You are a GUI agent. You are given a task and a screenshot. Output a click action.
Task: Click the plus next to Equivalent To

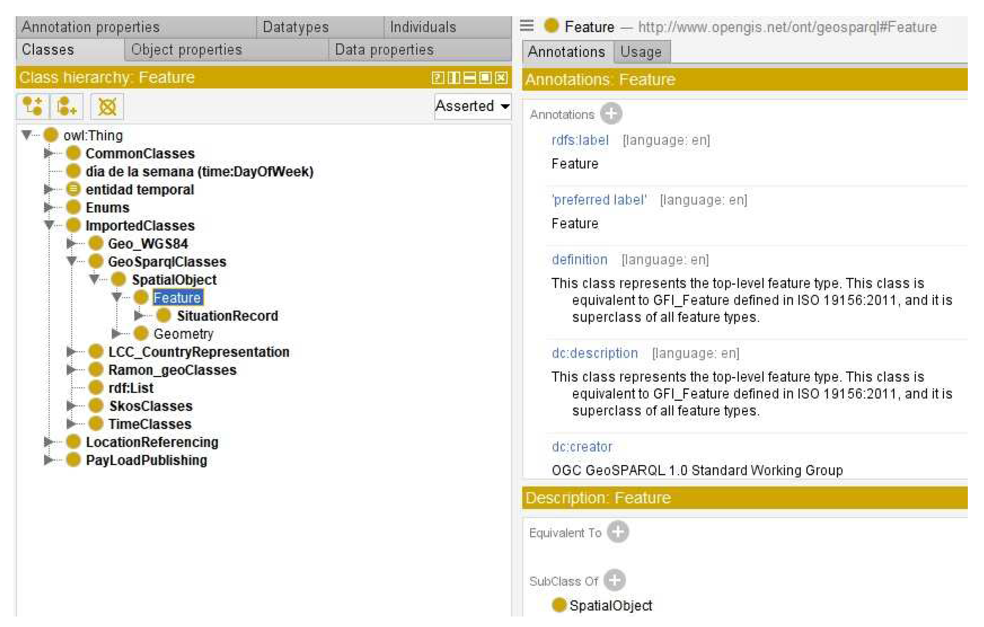pos(617,532)
